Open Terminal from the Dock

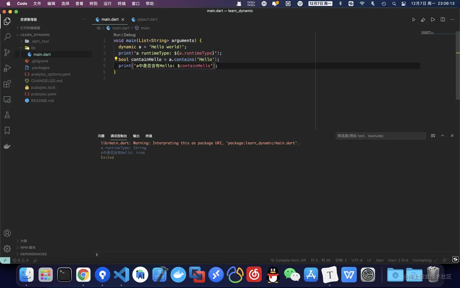[64, 275]
